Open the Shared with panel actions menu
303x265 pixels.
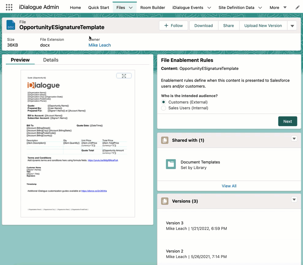pos(294,138)
